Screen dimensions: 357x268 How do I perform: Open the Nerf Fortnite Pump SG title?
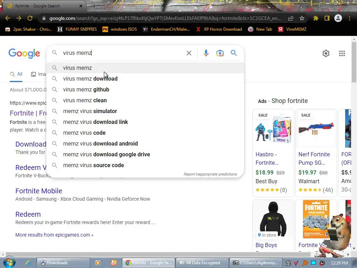tap(314, 159)
